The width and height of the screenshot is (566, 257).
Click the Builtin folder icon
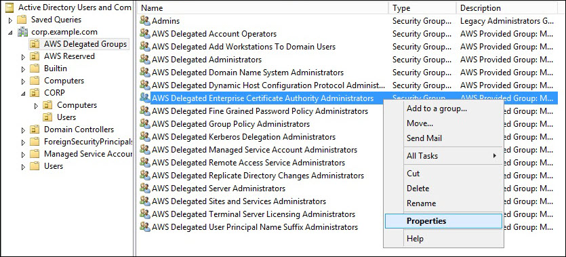click(x=35, y=68)
